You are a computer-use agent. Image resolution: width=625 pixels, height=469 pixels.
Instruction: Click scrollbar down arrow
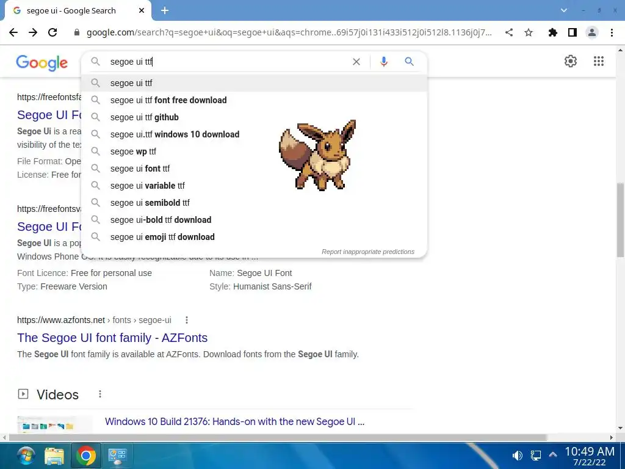620,428
